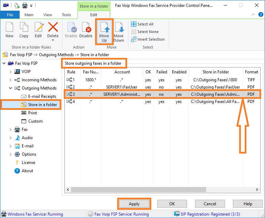This screenshot has width=265, height=218.
Task: Click the red Delete rule icon
Action: [53, 27]
